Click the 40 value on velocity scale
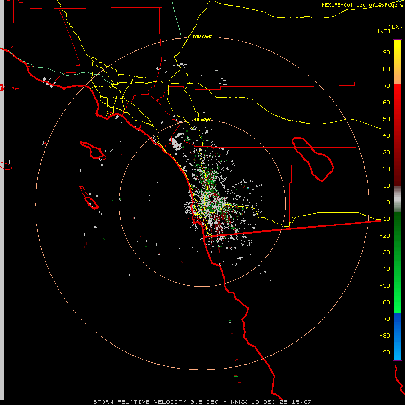 click(387, 135)
